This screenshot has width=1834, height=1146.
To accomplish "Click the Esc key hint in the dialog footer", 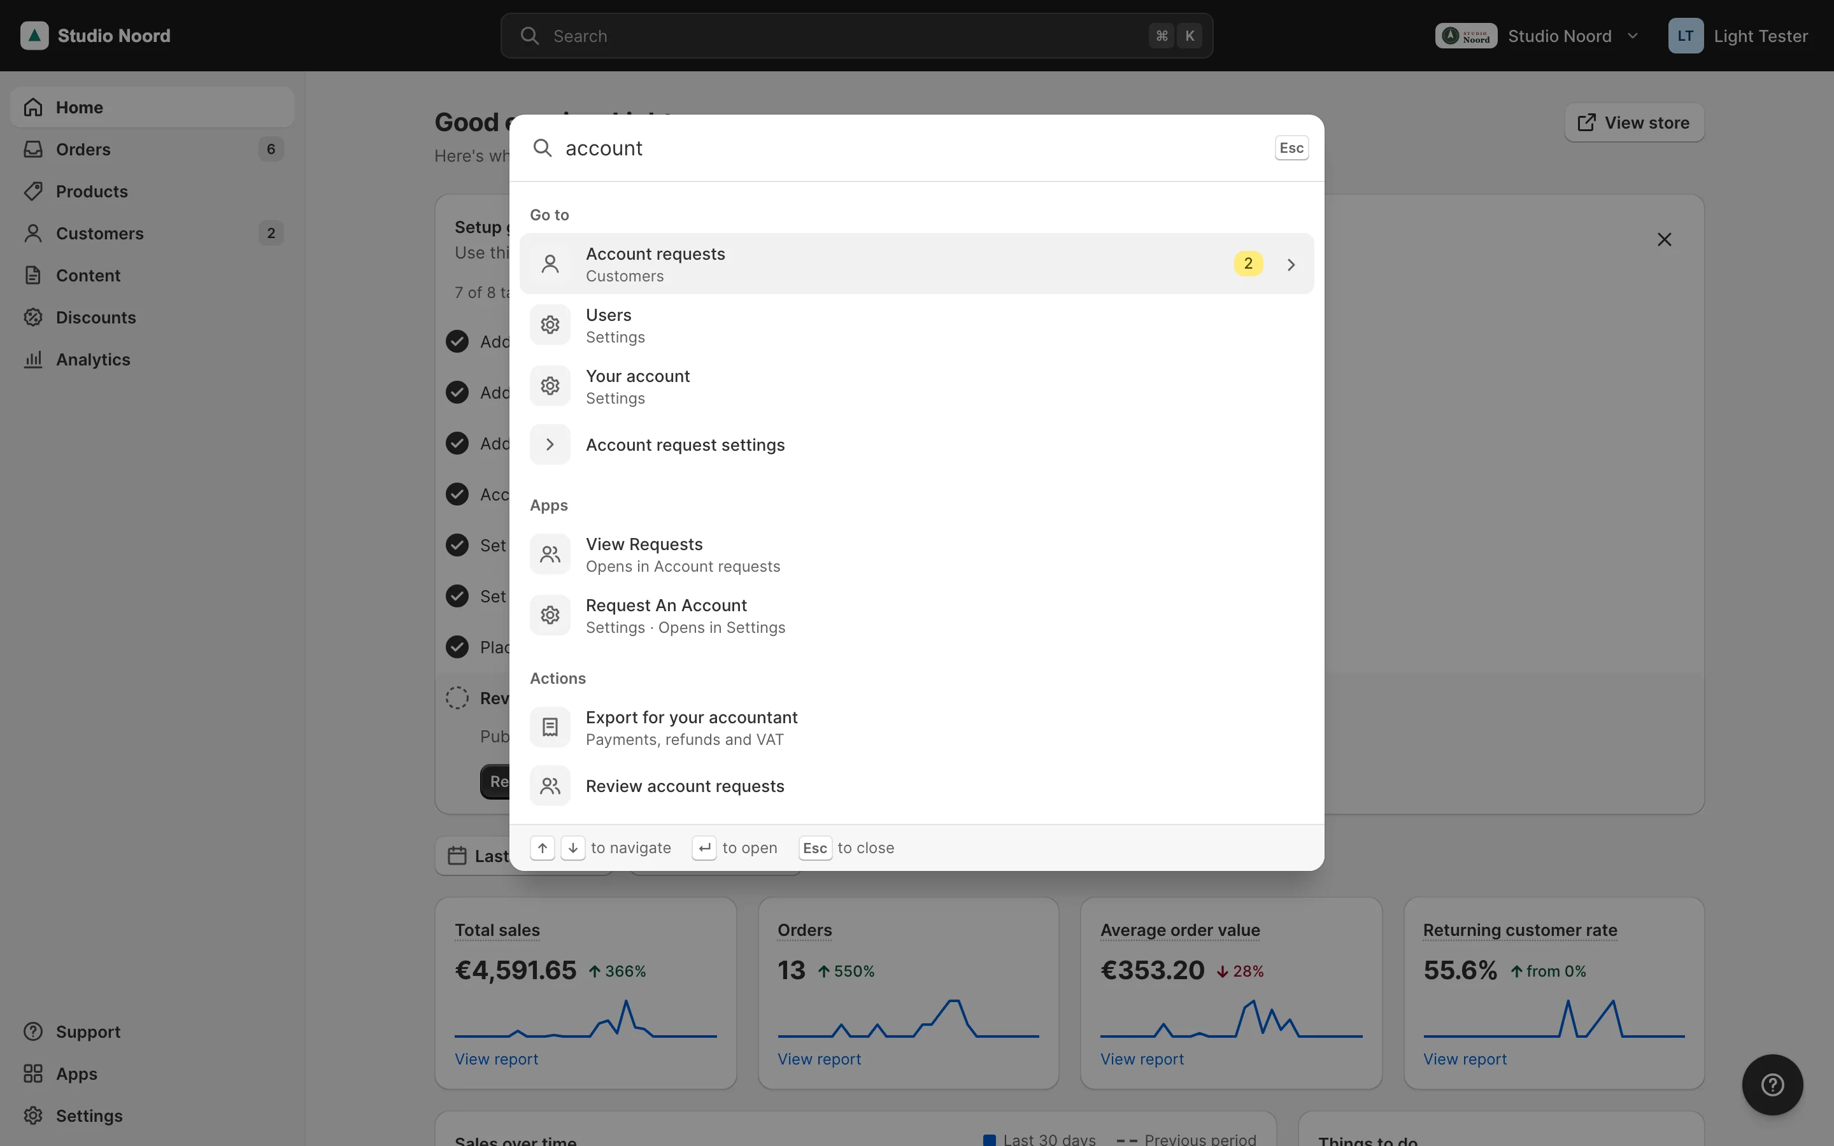I will tap(816, 848).
